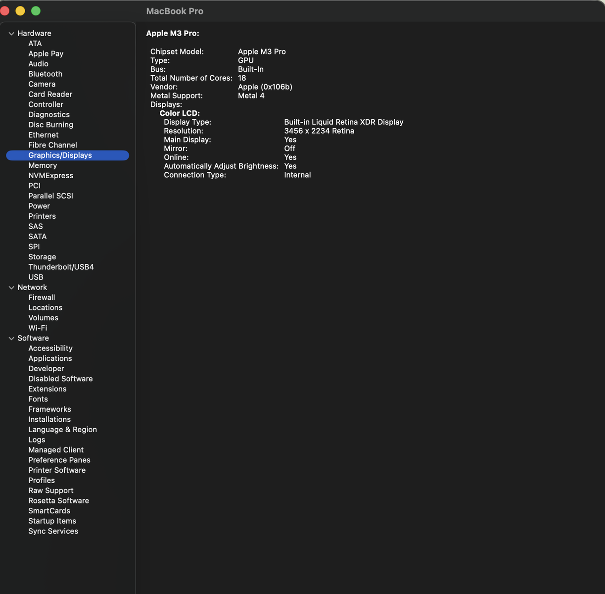Open Thunderbolt/USB4 information
Viewport: 605px width, 594px height.
tap(61, 267)
